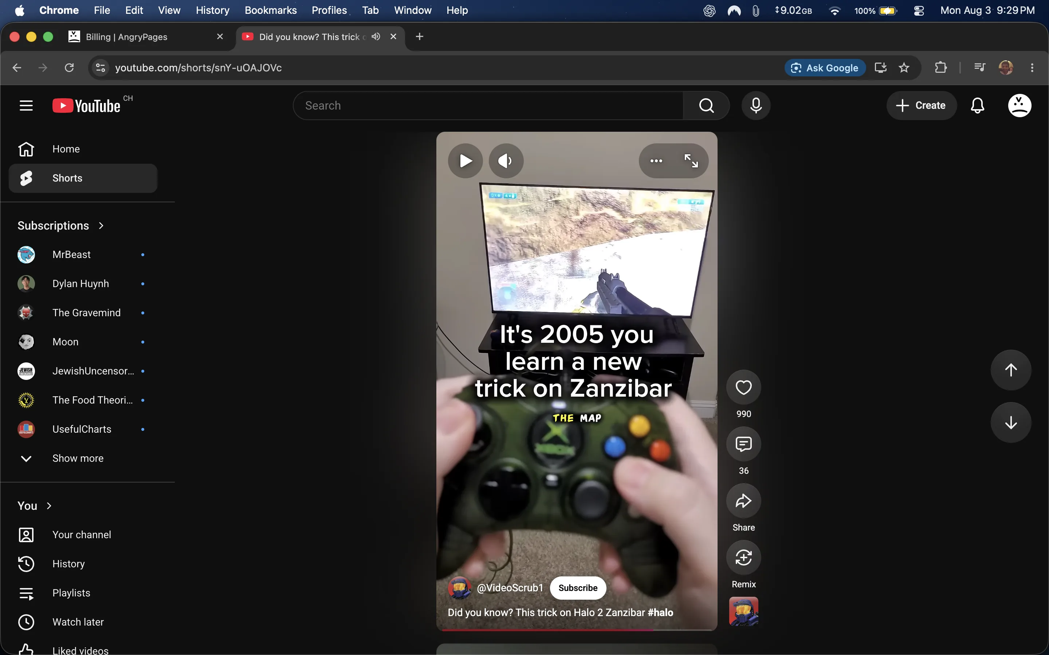The height and width of the screenshot is (655, 1049).
Task: Open the YouTube guide hamburger menu
Action: coord(26,105)
